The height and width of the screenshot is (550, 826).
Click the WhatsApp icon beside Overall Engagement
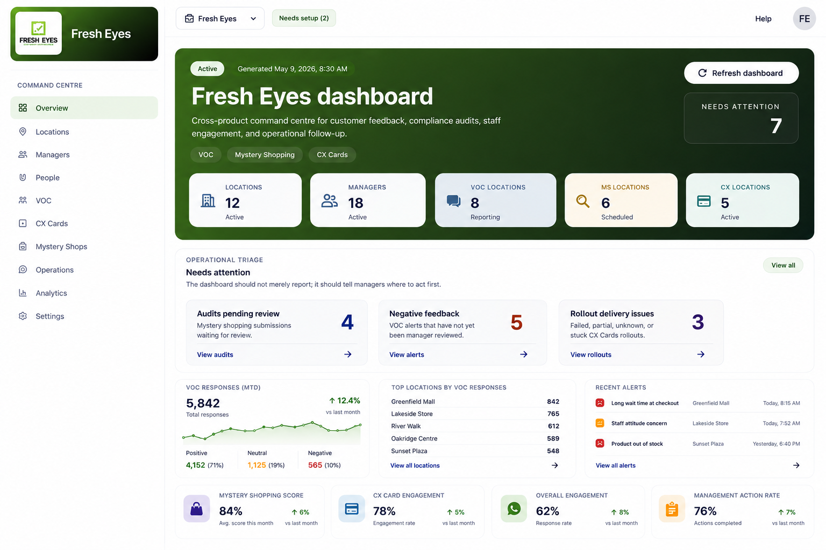point(514,509)
